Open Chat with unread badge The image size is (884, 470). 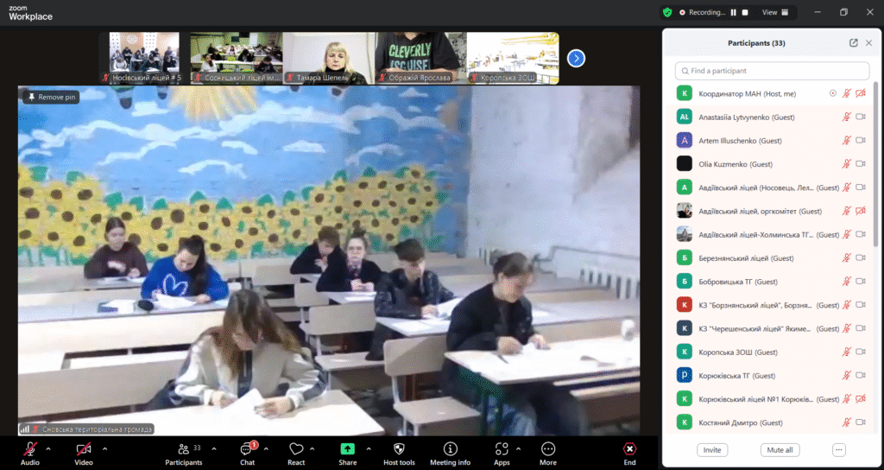(247, 449)
